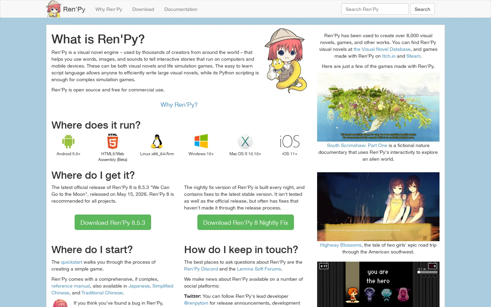Follow the Visual Novel Database link

click(x=382, y=49)
